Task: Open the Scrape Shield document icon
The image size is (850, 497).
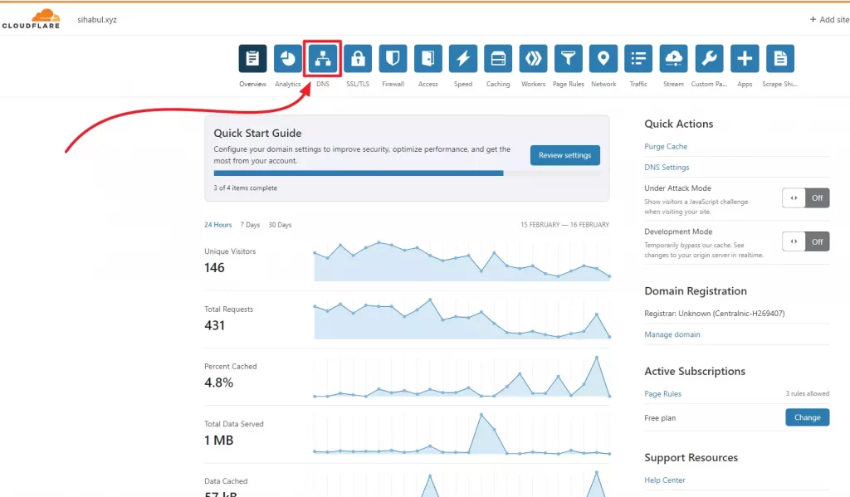Action: coord(780,59)
